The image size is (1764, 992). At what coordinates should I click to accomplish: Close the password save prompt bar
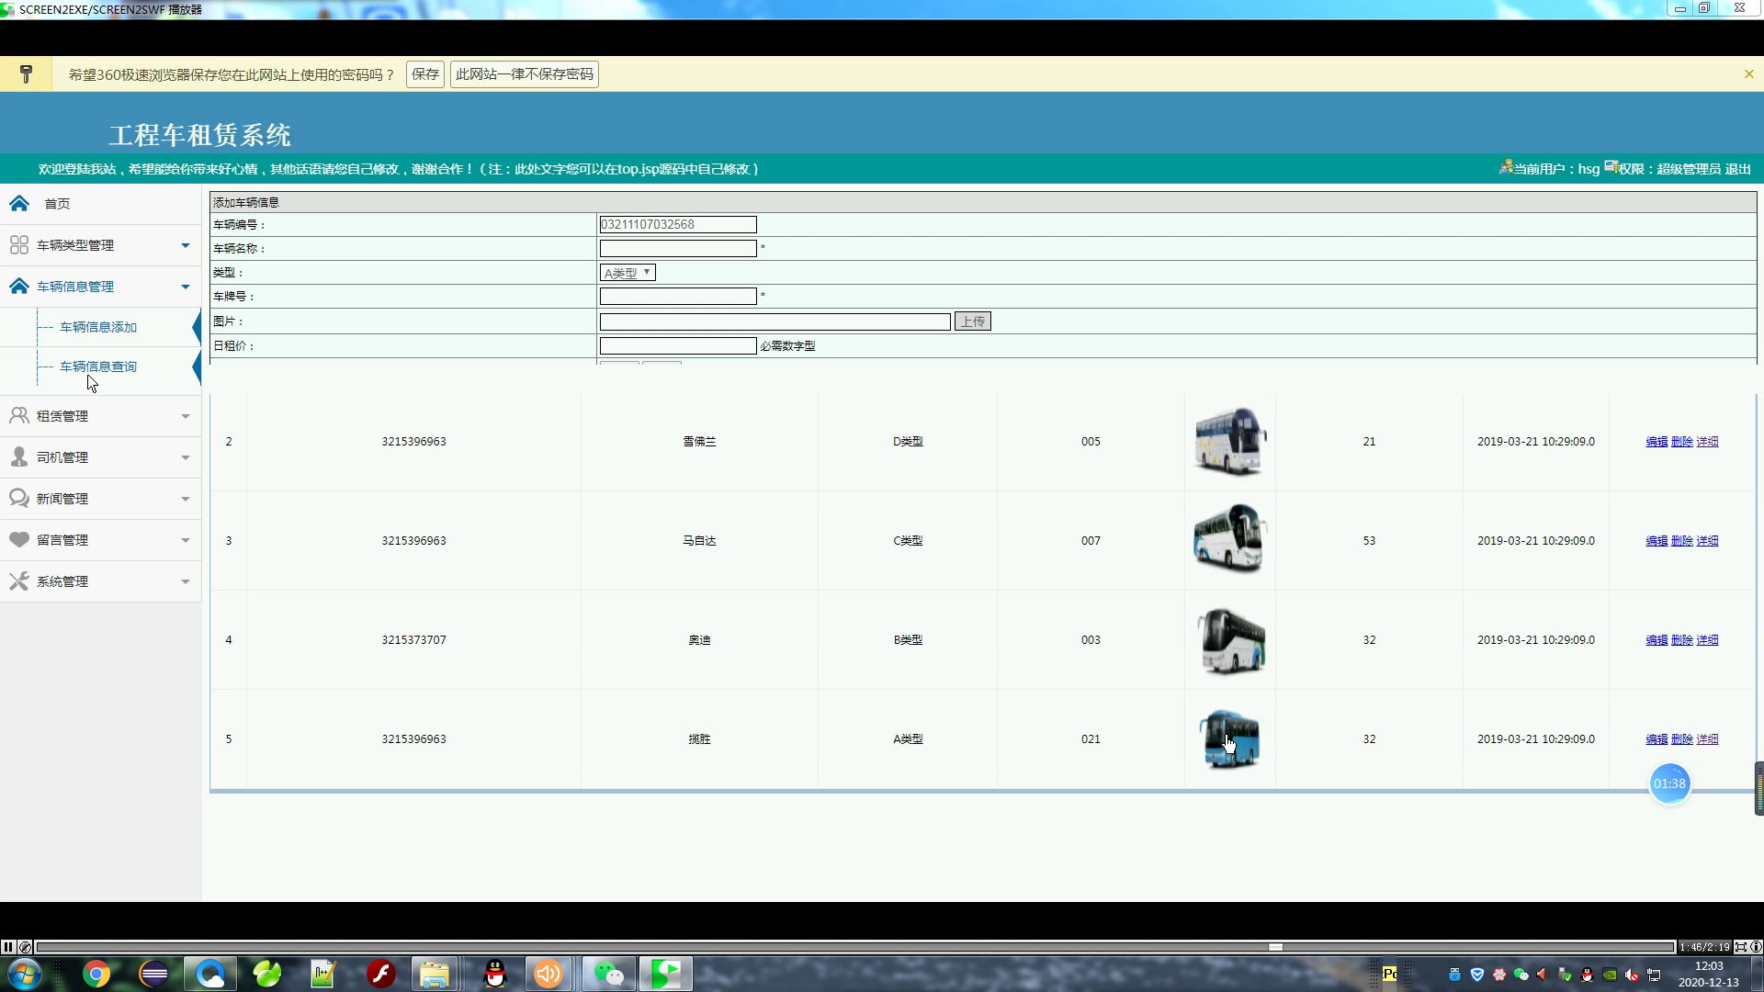[x=1748, y=74]
